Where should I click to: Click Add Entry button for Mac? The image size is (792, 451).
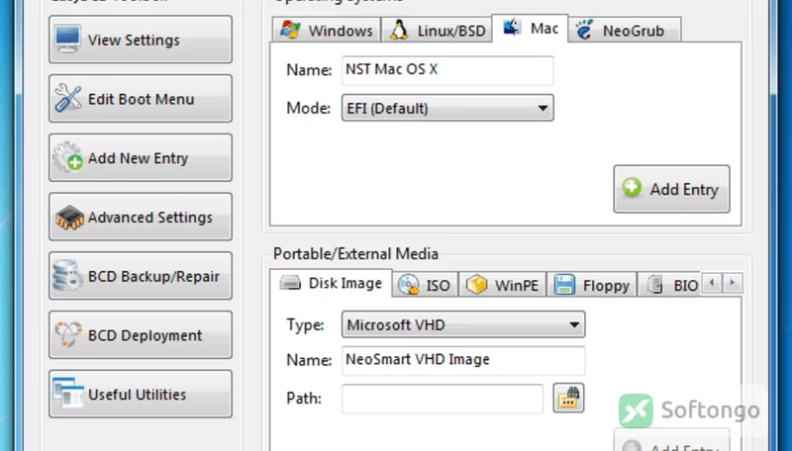point(671,189)
